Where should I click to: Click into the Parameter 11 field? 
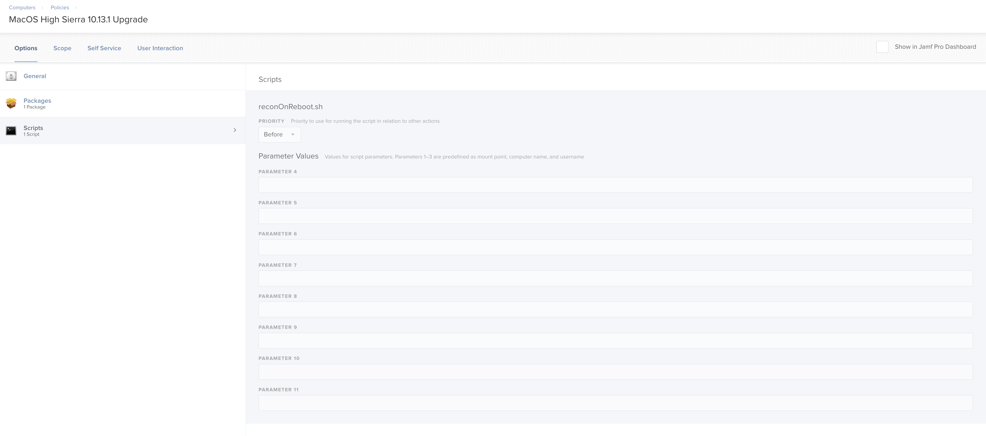tap(616, 403)
